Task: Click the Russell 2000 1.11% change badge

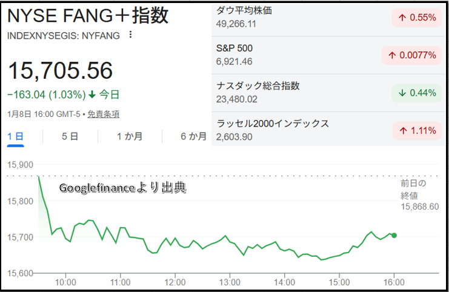Action: 417,130
